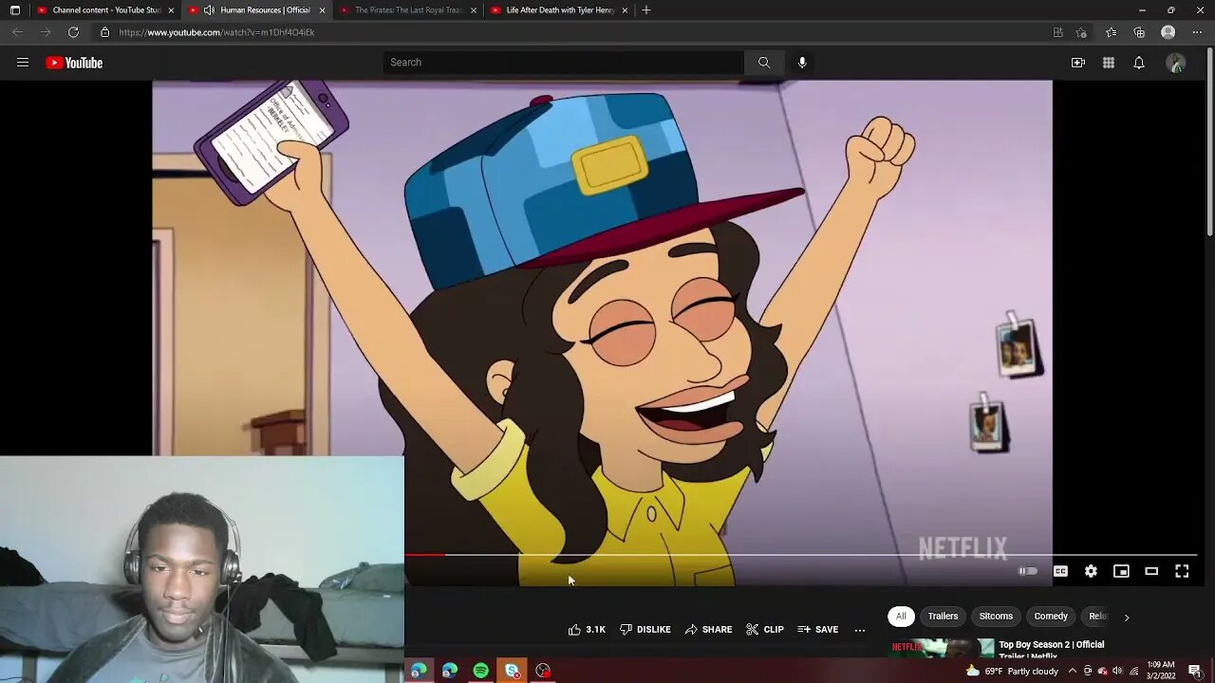Screen dimensions: 1215x683
Task: Switch to The Pirates: The Last Royal Treasure tab
Action: [408, 10]
